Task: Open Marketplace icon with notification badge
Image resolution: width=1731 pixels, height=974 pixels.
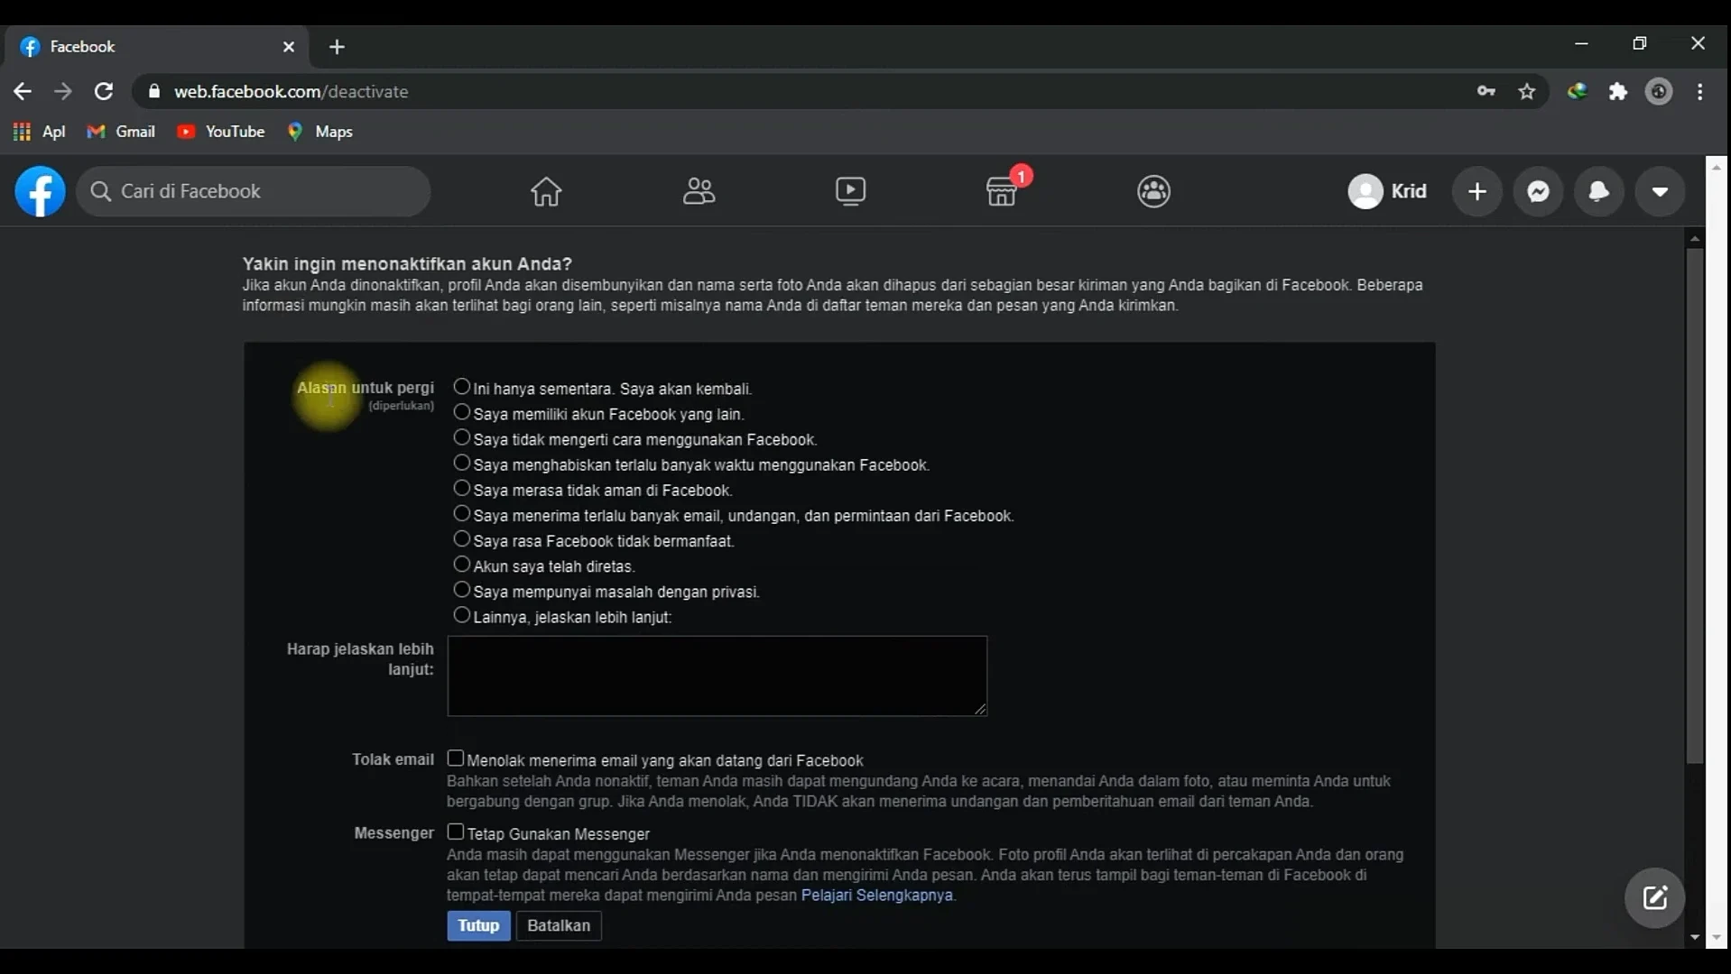Action: pos(1002,191)
